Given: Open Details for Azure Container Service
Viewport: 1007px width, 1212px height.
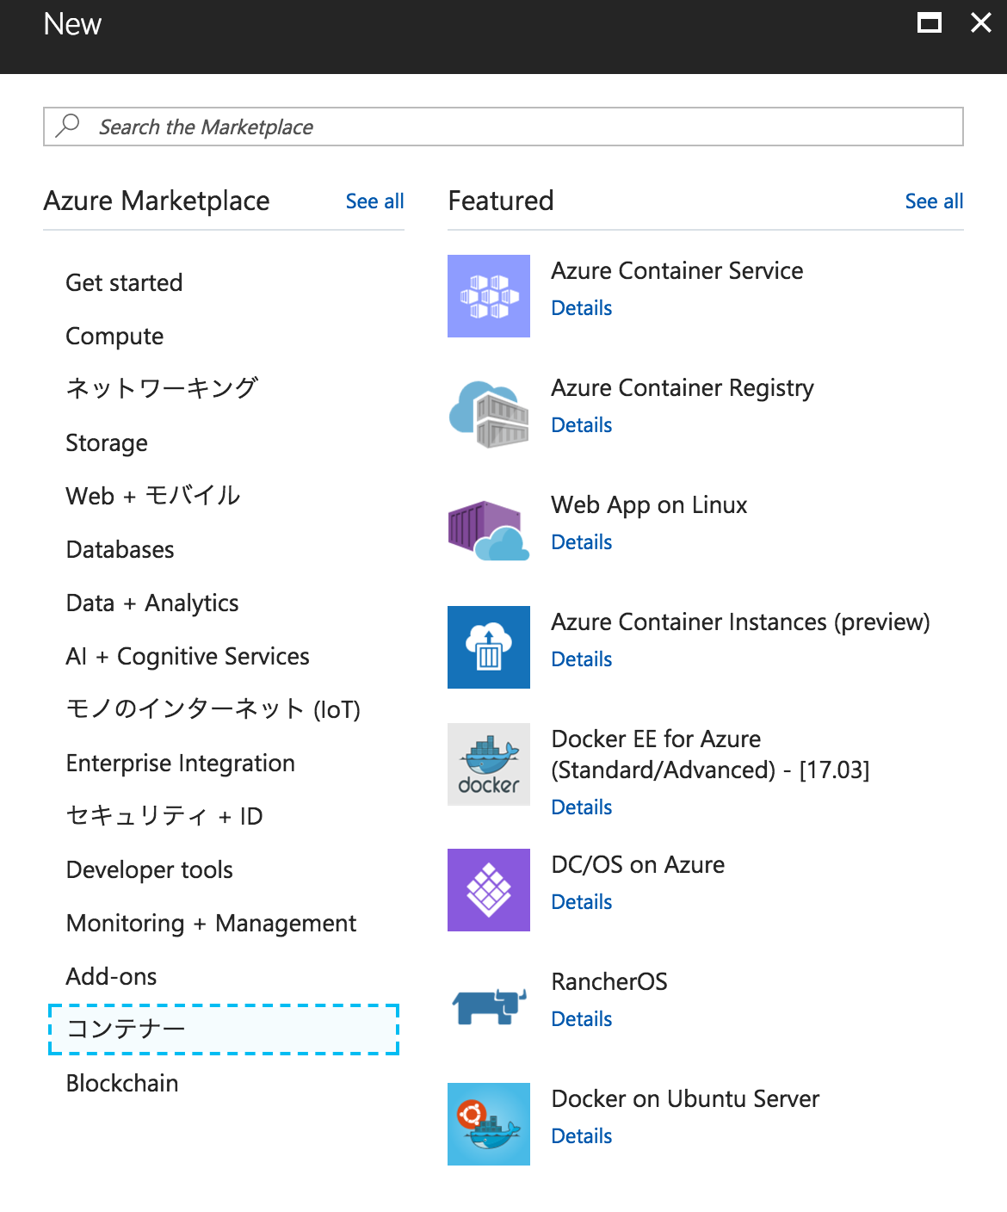Looking at the screenshot, I should pyautogui.click(x=582, y=308).
